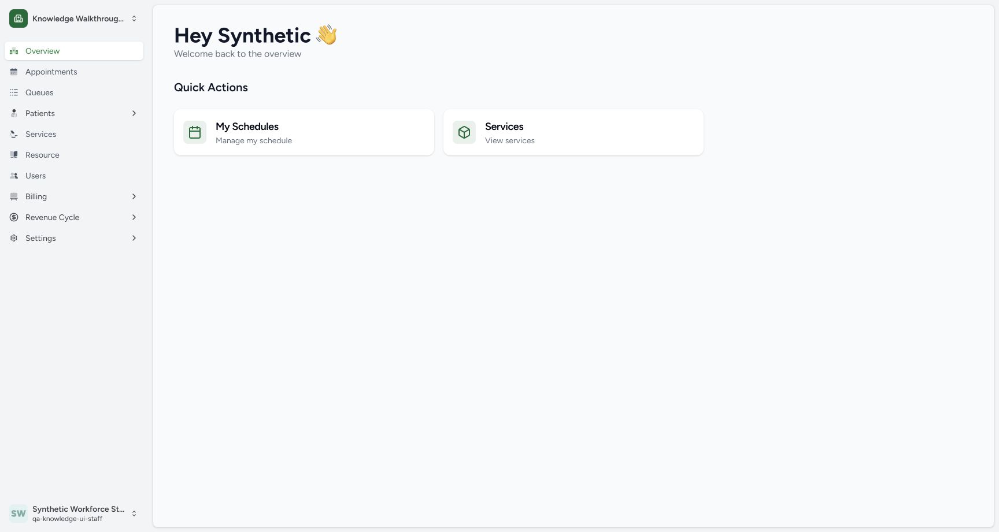Expand the Patients submenu chevron

pos(134,113)
